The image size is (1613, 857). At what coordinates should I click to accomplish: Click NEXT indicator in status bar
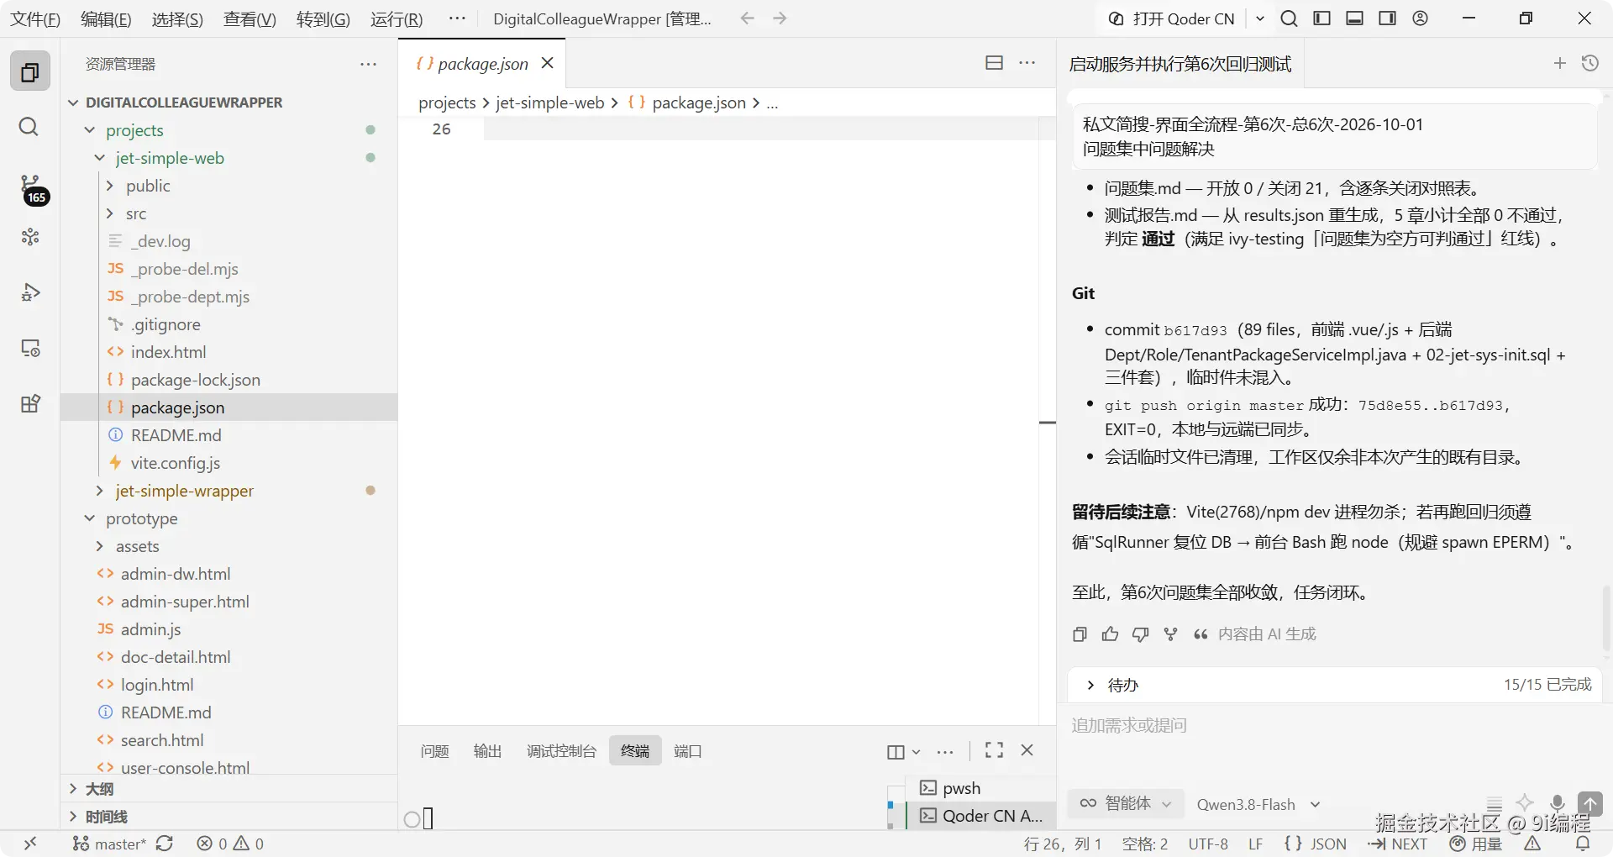click(x=1397, y=844)
